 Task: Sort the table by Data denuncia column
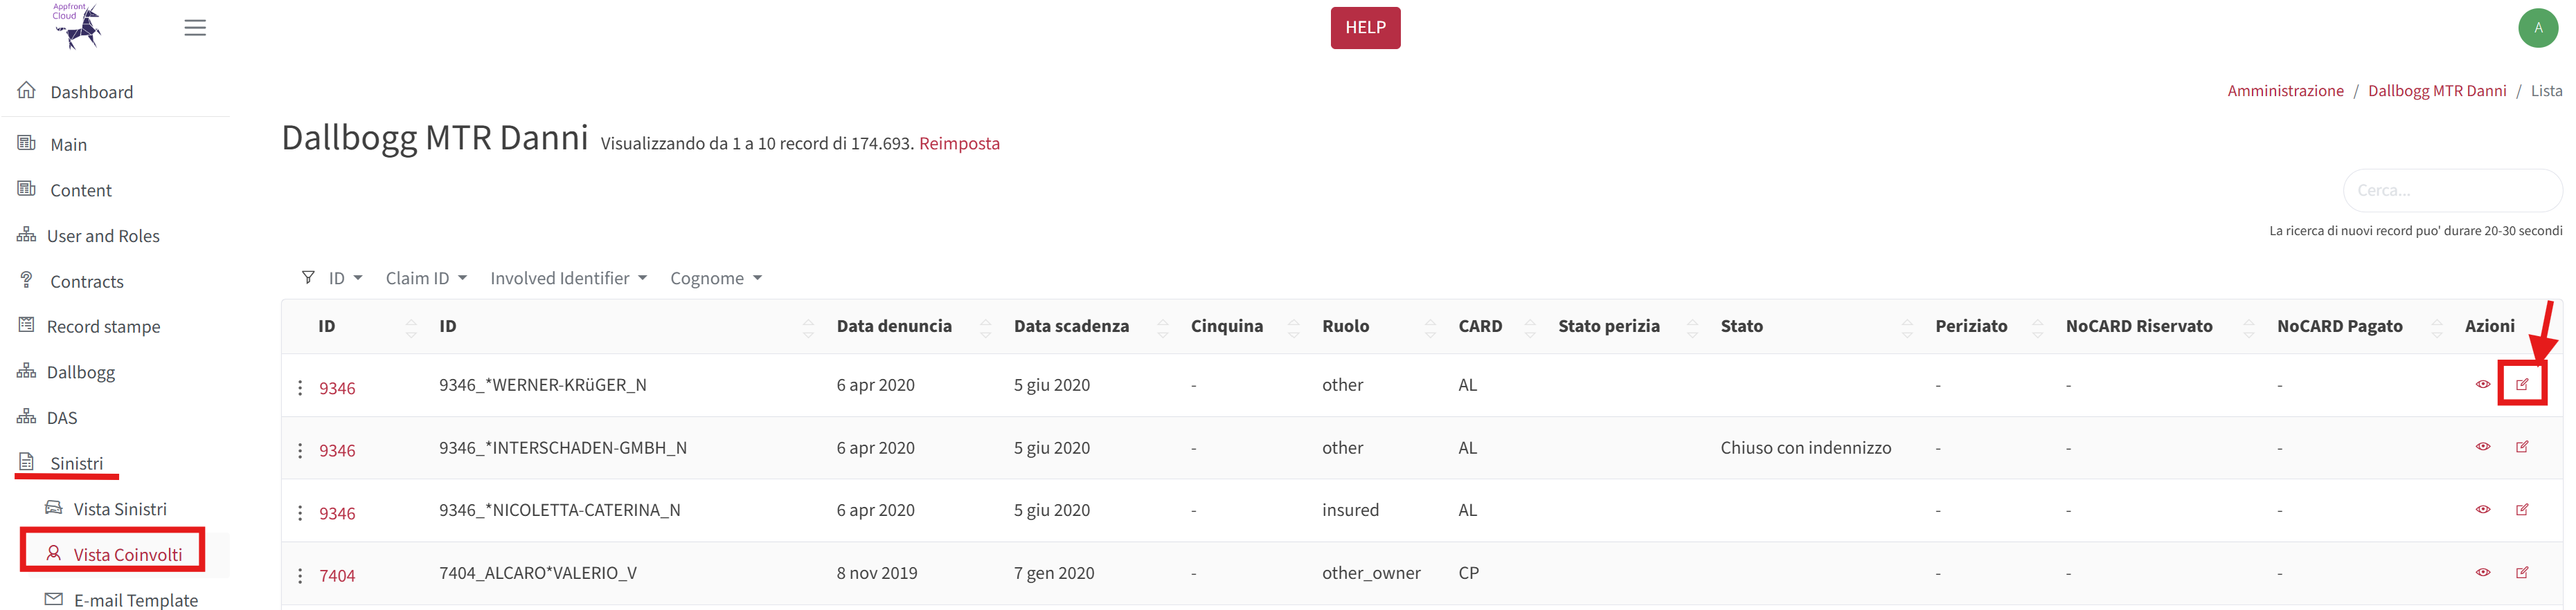pos(985,326)
